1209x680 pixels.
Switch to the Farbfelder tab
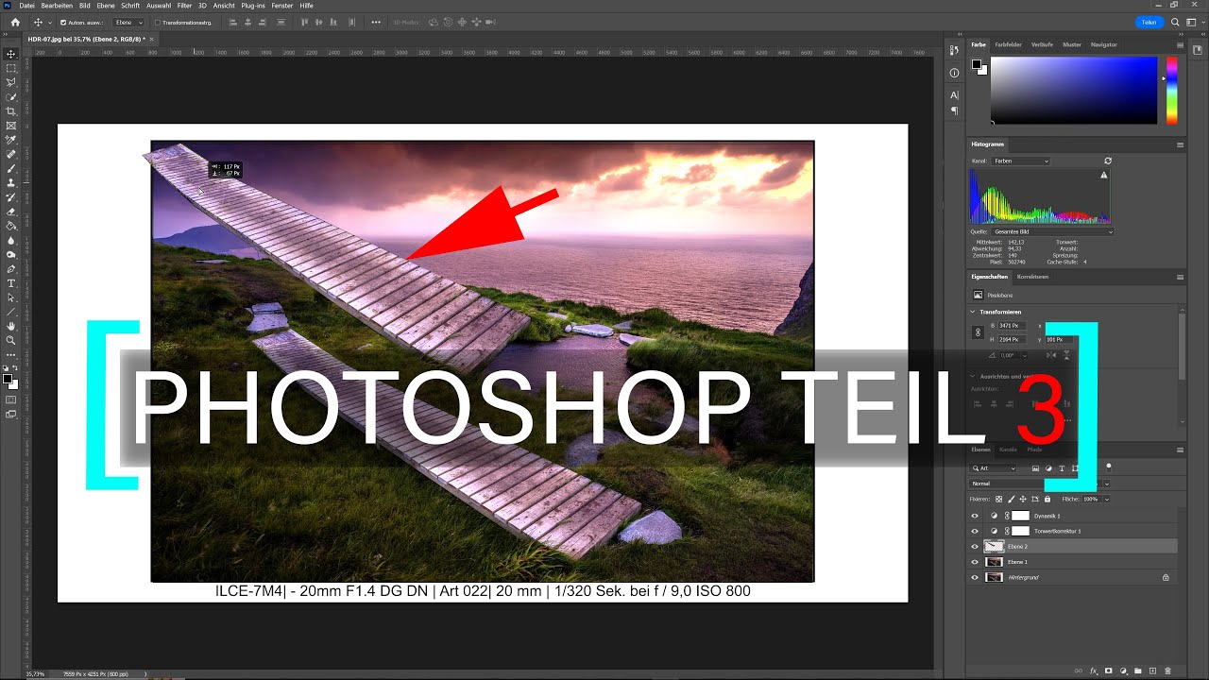(1008, 44)
